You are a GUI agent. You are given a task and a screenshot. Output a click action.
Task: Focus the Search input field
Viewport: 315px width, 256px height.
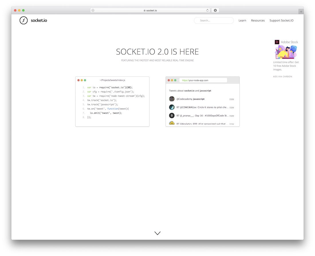point(214,21)
